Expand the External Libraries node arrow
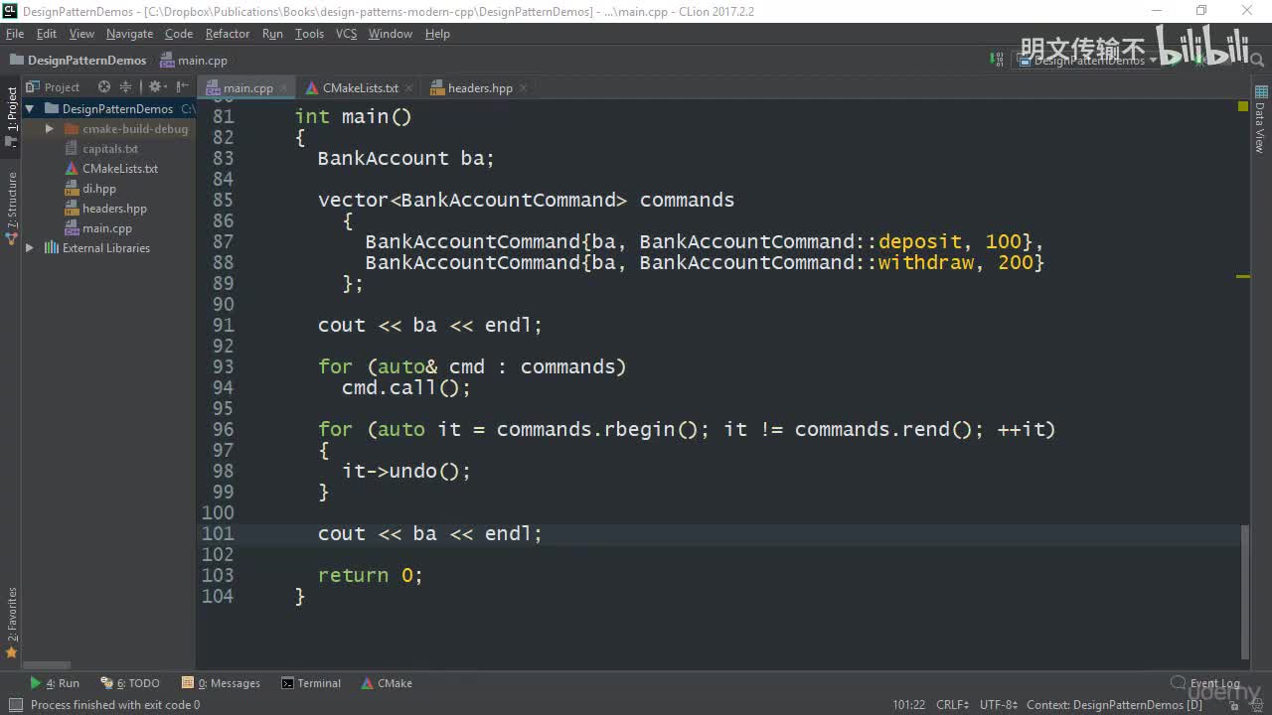The height and width of the screenshot is (715, 1272). pyautogui.click(x=30, y=248)
